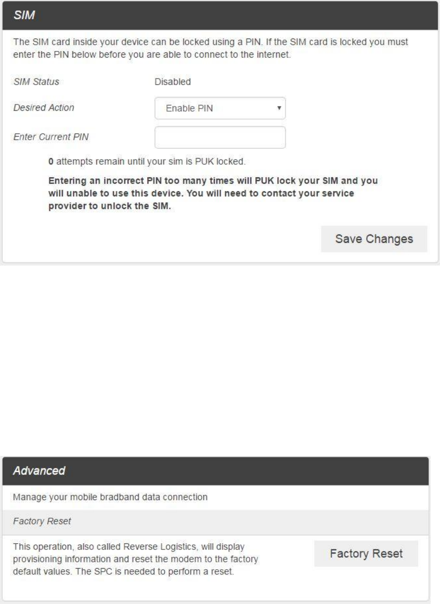Click the Advanced panel header
This screenshot has height=604, width=440.
pos(215,471)
